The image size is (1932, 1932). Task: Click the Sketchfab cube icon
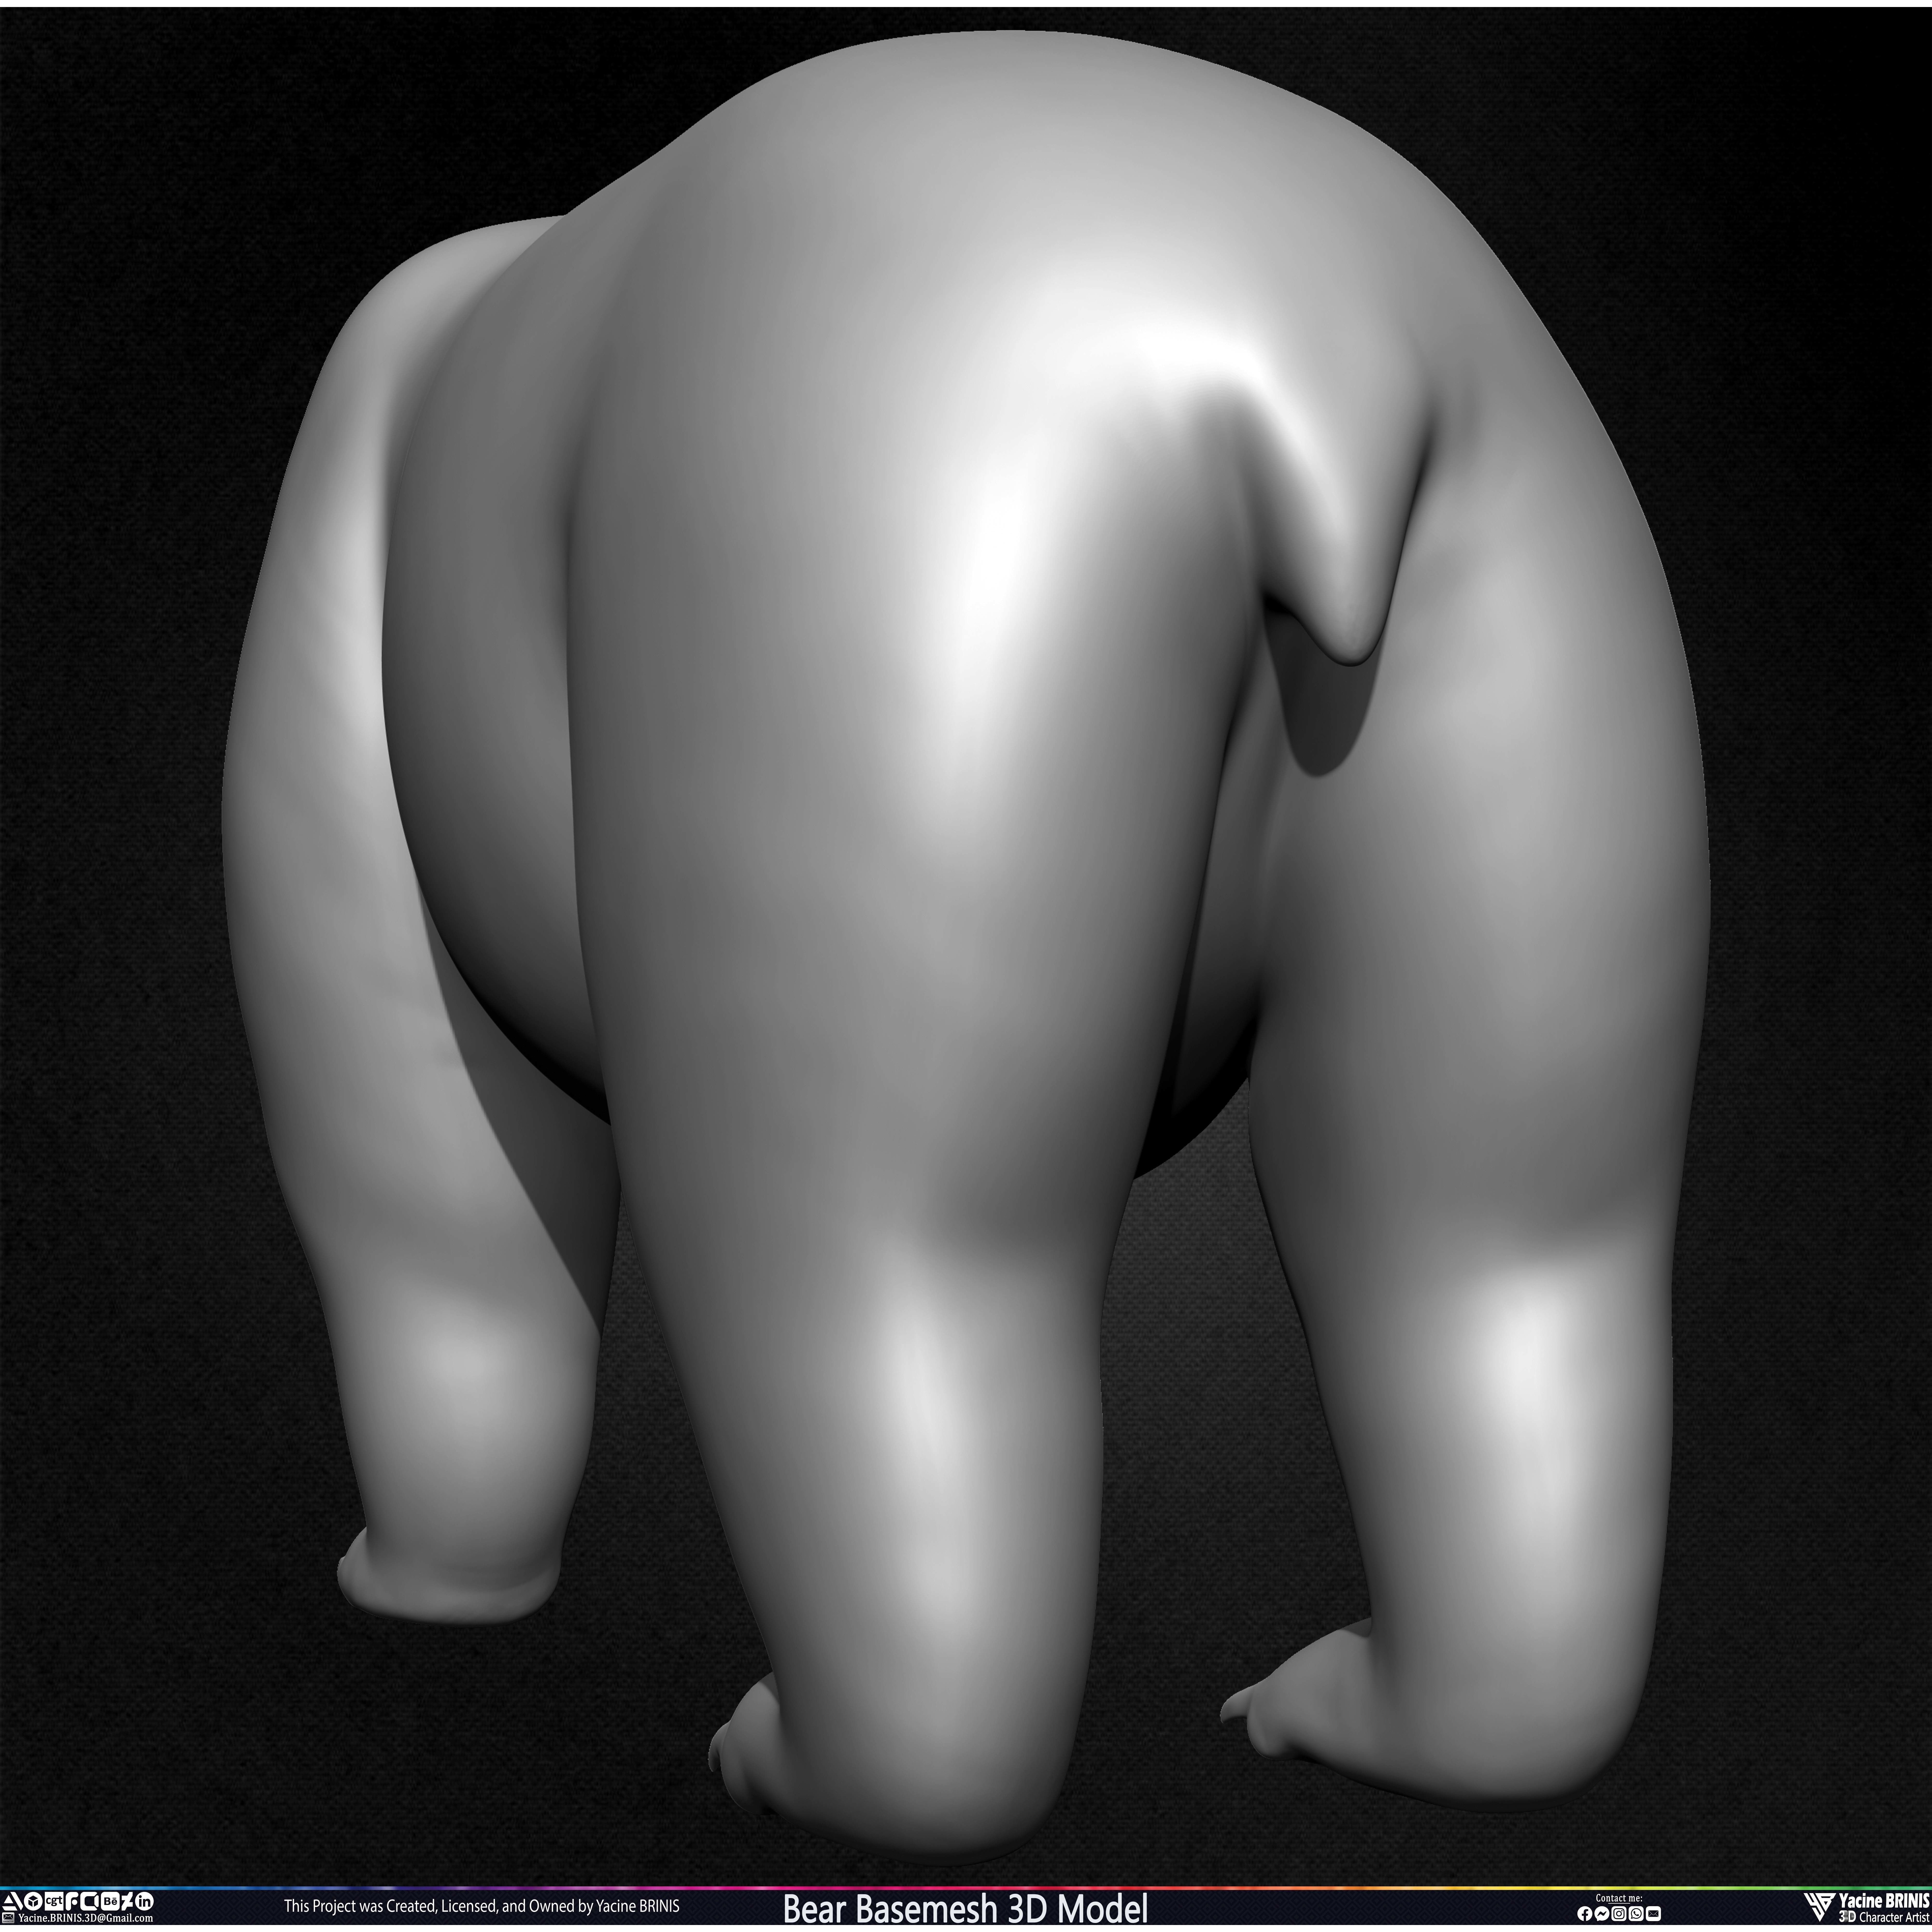click(x=33, y=1901)
